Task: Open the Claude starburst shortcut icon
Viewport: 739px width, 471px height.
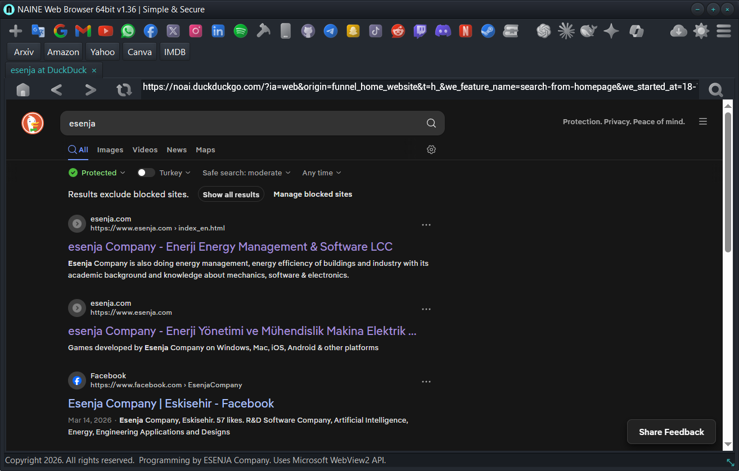Action: coord(566,31)
